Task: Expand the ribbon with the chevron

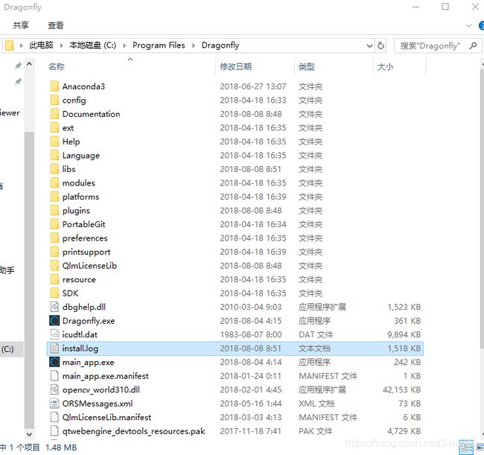Action: pos(468,25)
